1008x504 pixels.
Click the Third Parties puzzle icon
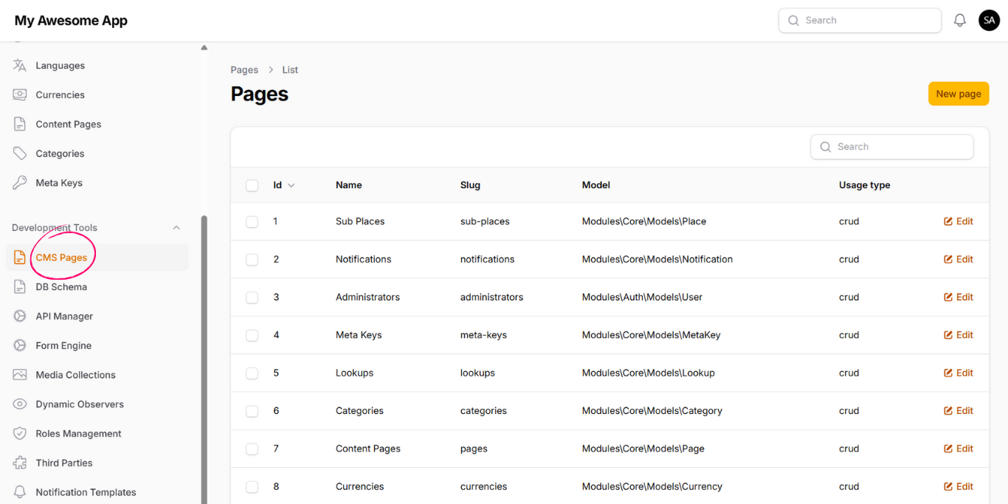click(20, 463)
